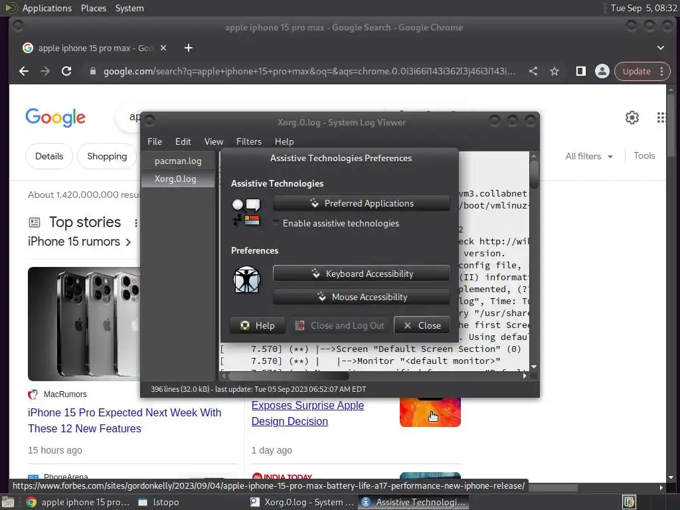Image resolution: width=680 pixels, height=510 pixels.
Task: Go back in Chrome with back arrow
Action: click(24, 71)
